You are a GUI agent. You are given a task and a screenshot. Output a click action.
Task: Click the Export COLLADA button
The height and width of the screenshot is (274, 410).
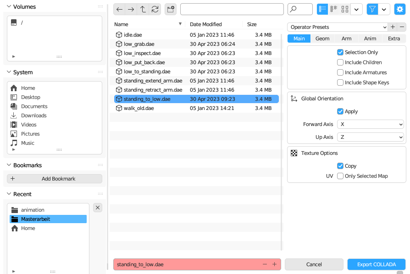point(376,264)
